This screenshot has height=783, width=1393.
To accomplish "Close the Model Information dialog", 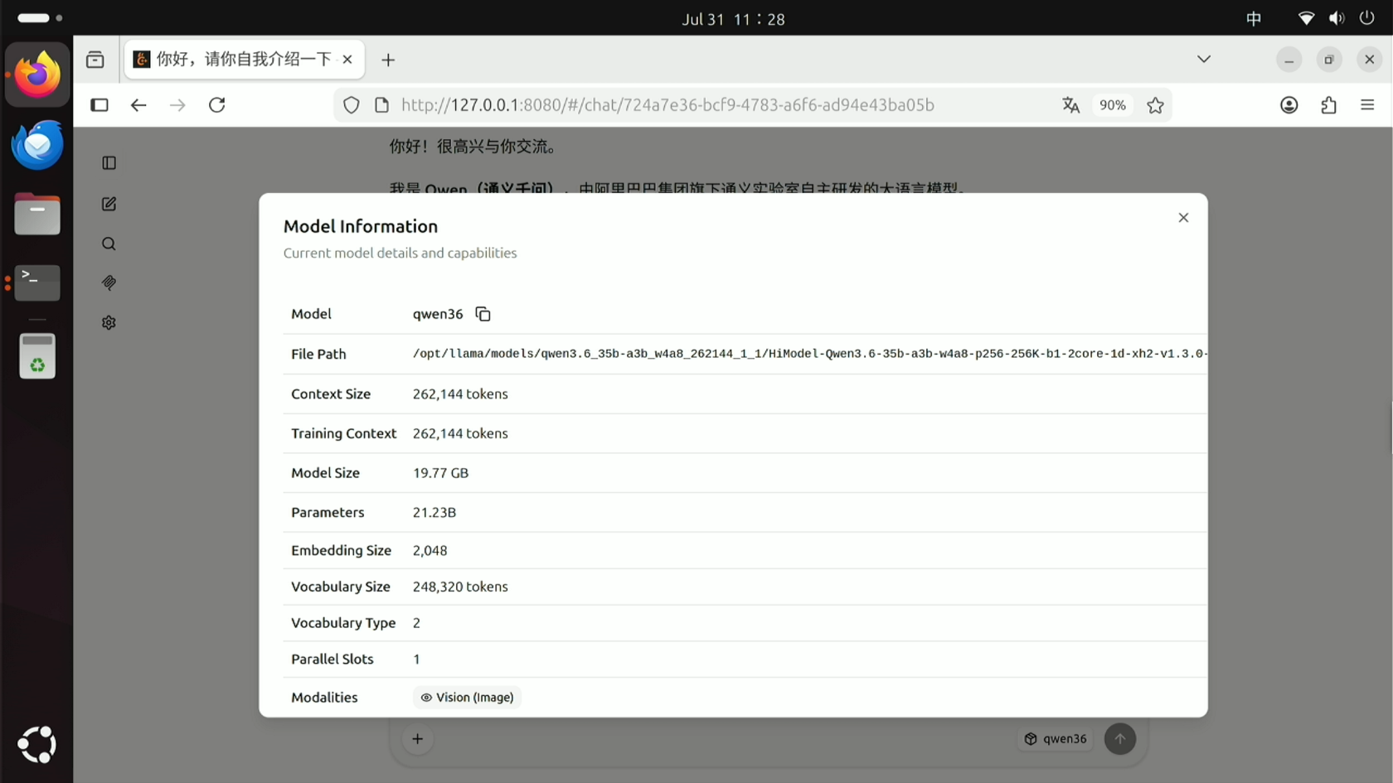I will [x=1183, y=218].
